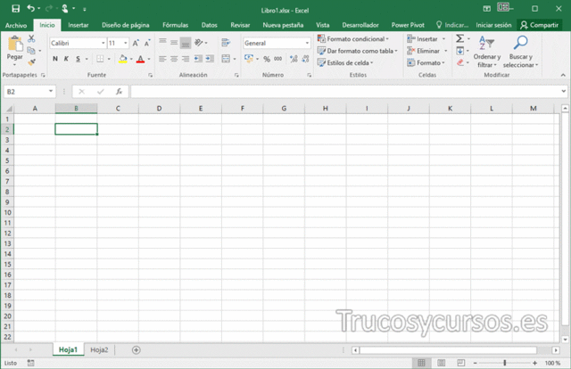Save the workbook with the disk icon
Viewport: 571px width, 369px height.
[15, 9]
